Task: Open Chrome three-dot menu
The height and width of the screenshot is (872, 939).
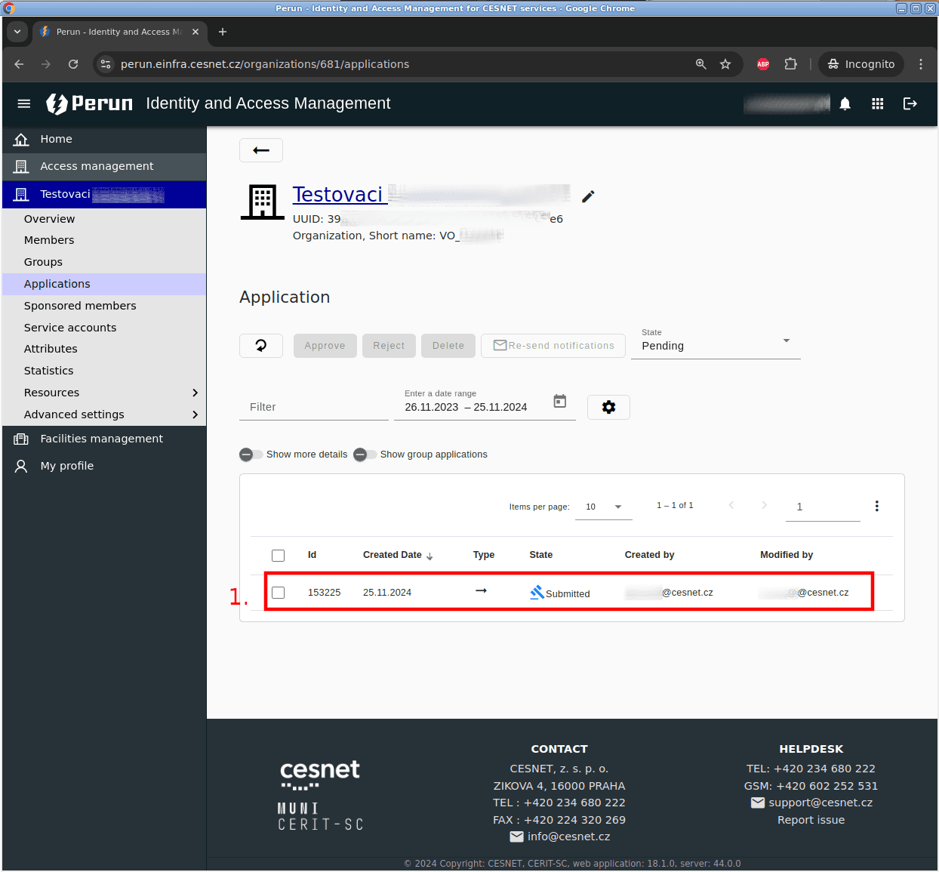Action: coord(921,64)
